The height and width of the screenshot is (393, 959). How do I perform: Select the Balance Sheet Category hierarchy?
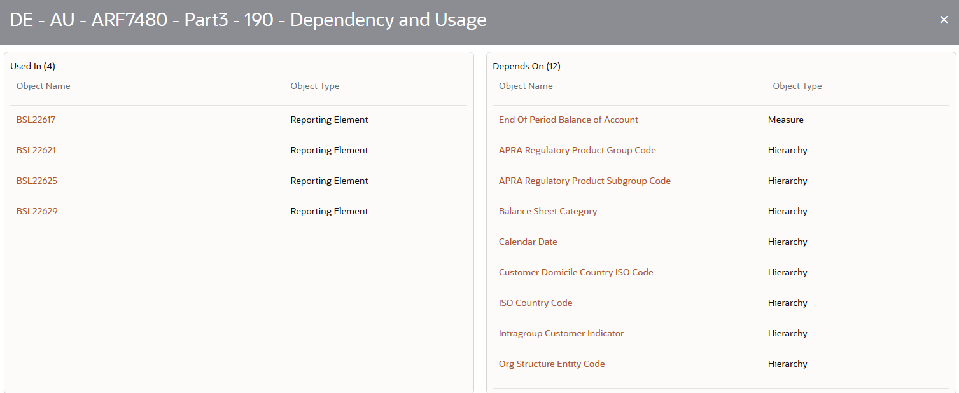[547, 210]
